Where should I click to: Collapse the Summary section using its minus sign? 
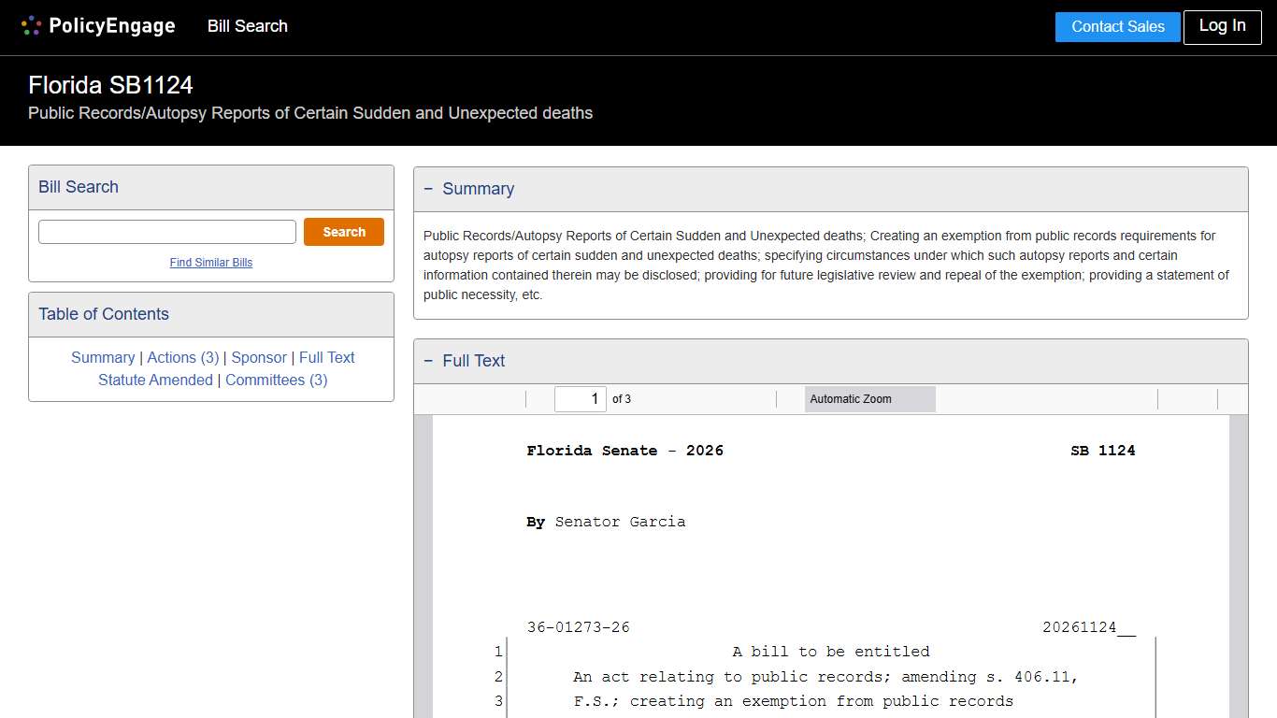(428, 189)
